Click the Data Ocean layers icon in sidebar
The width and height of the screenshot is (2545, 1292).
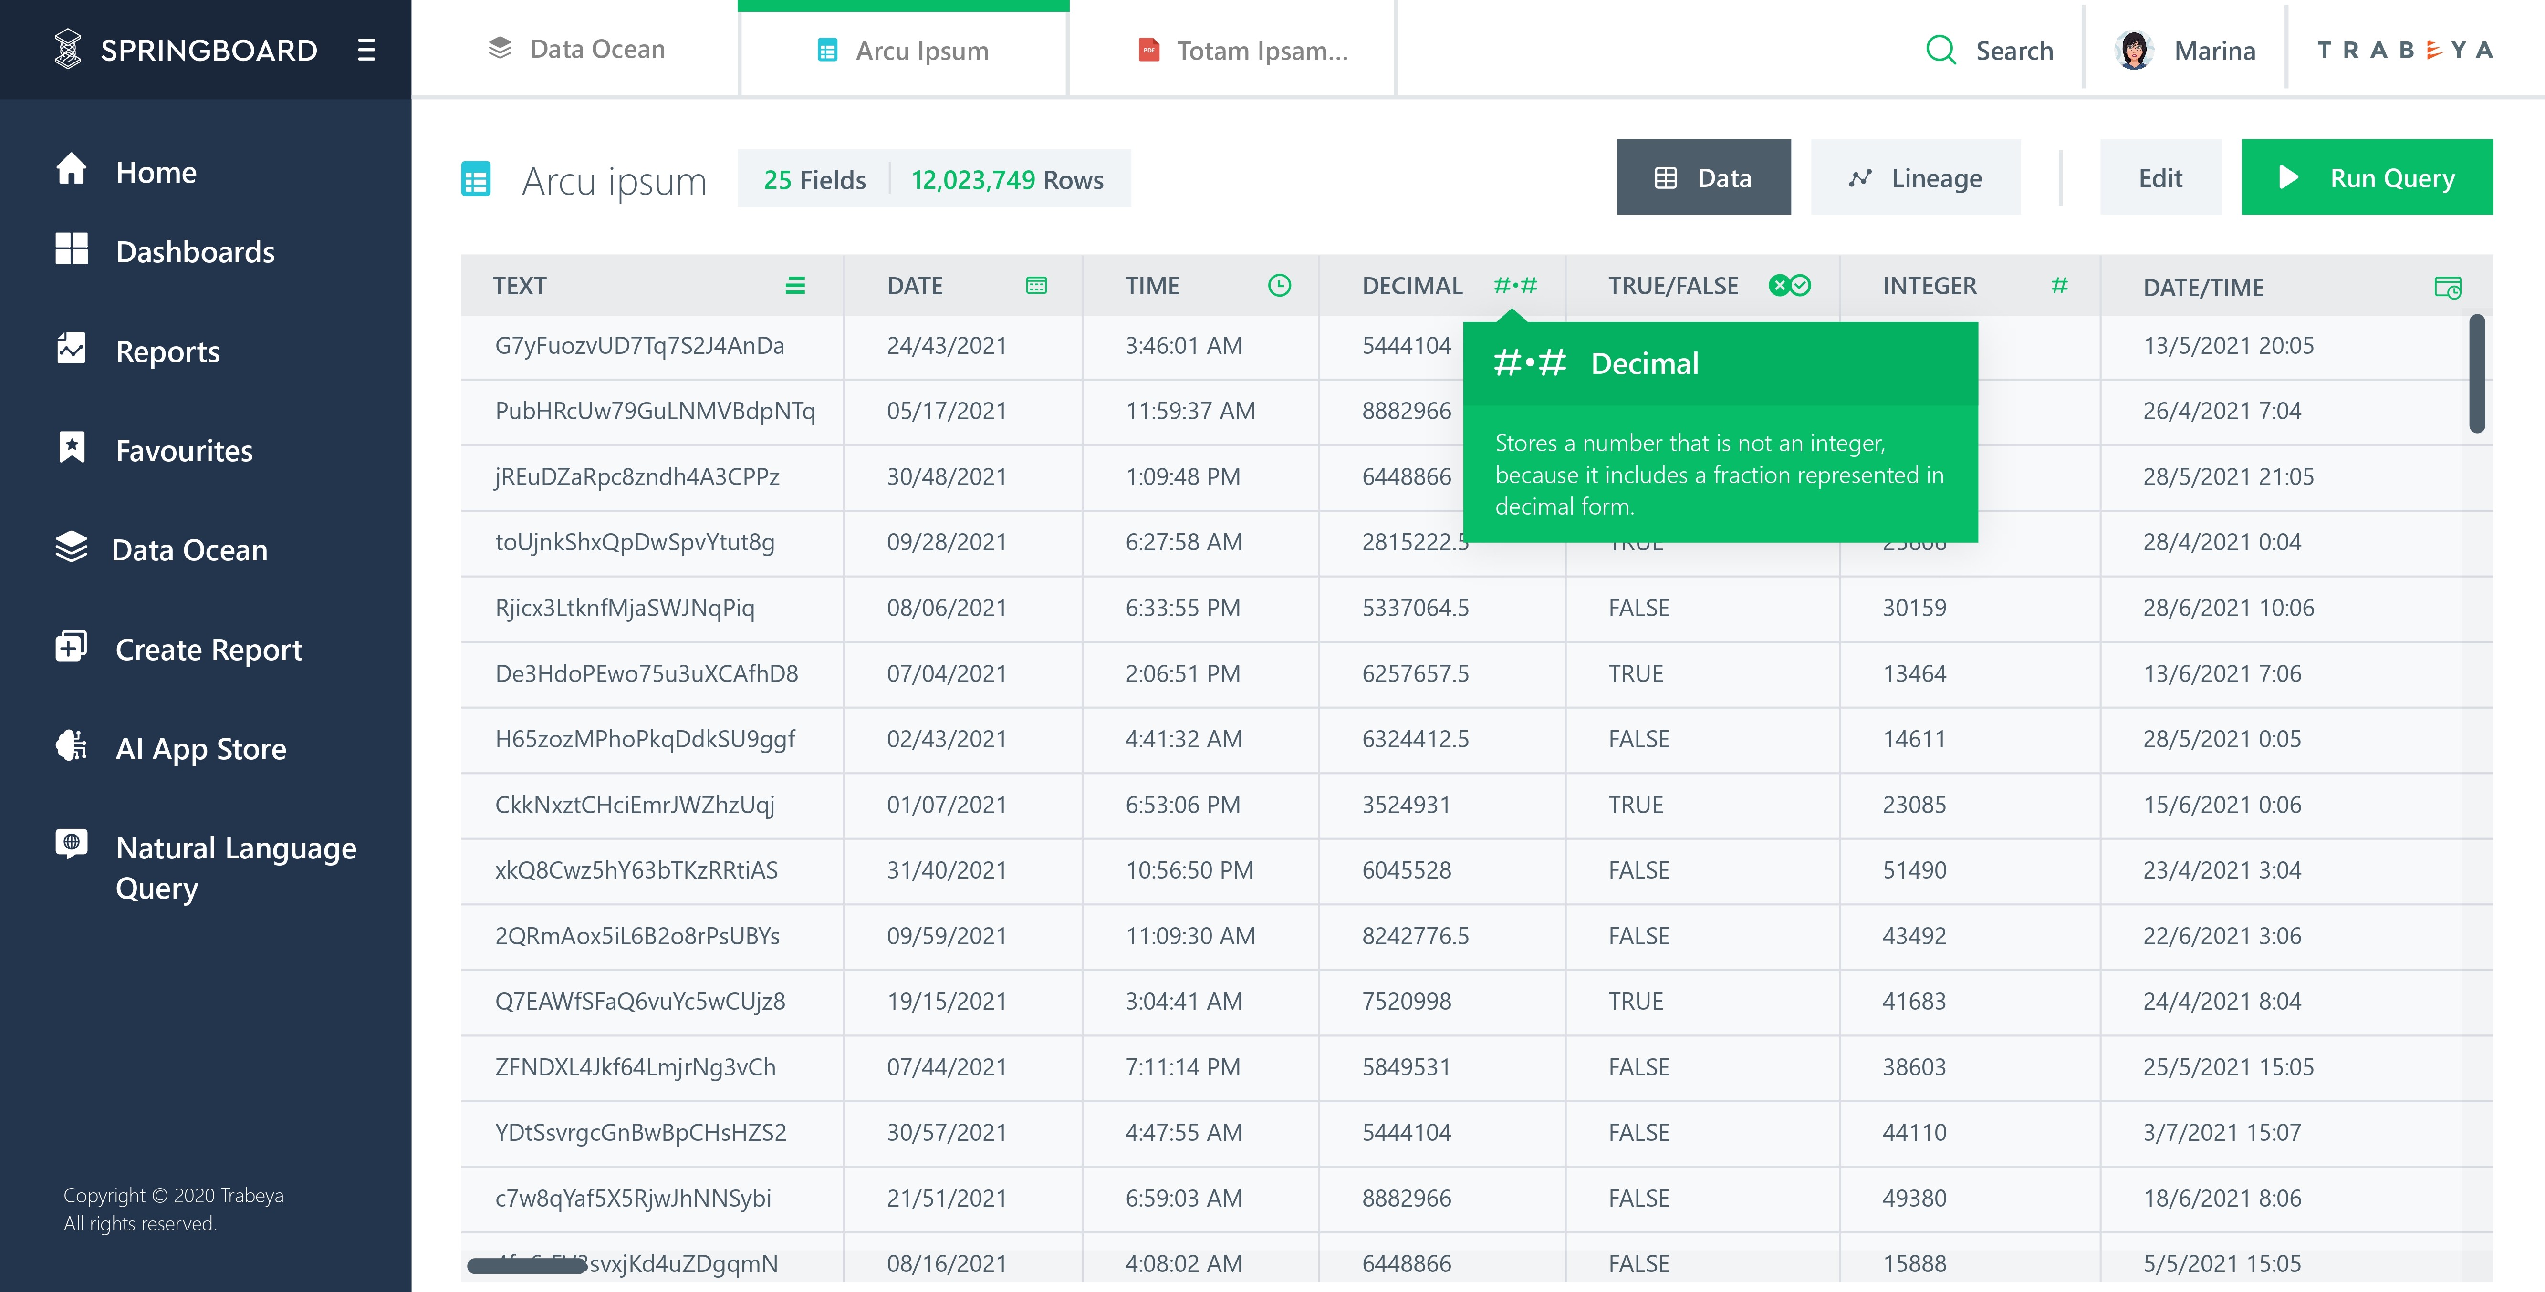[x=71, y=547]
